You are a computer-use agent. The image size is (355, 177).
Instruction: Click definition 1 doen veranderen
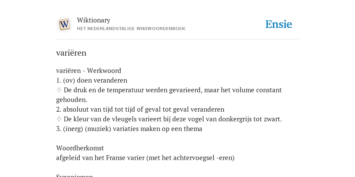tap(92, 80)
